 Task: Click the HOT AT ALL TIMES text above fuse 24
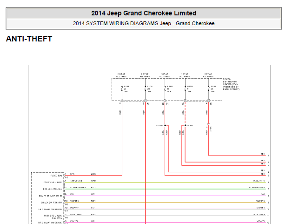[208, 75]
